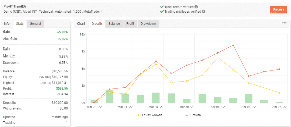This screenshot has height=127, width=291.
Task: Click the green bar at Mar 23
Action: pos(110,96)
